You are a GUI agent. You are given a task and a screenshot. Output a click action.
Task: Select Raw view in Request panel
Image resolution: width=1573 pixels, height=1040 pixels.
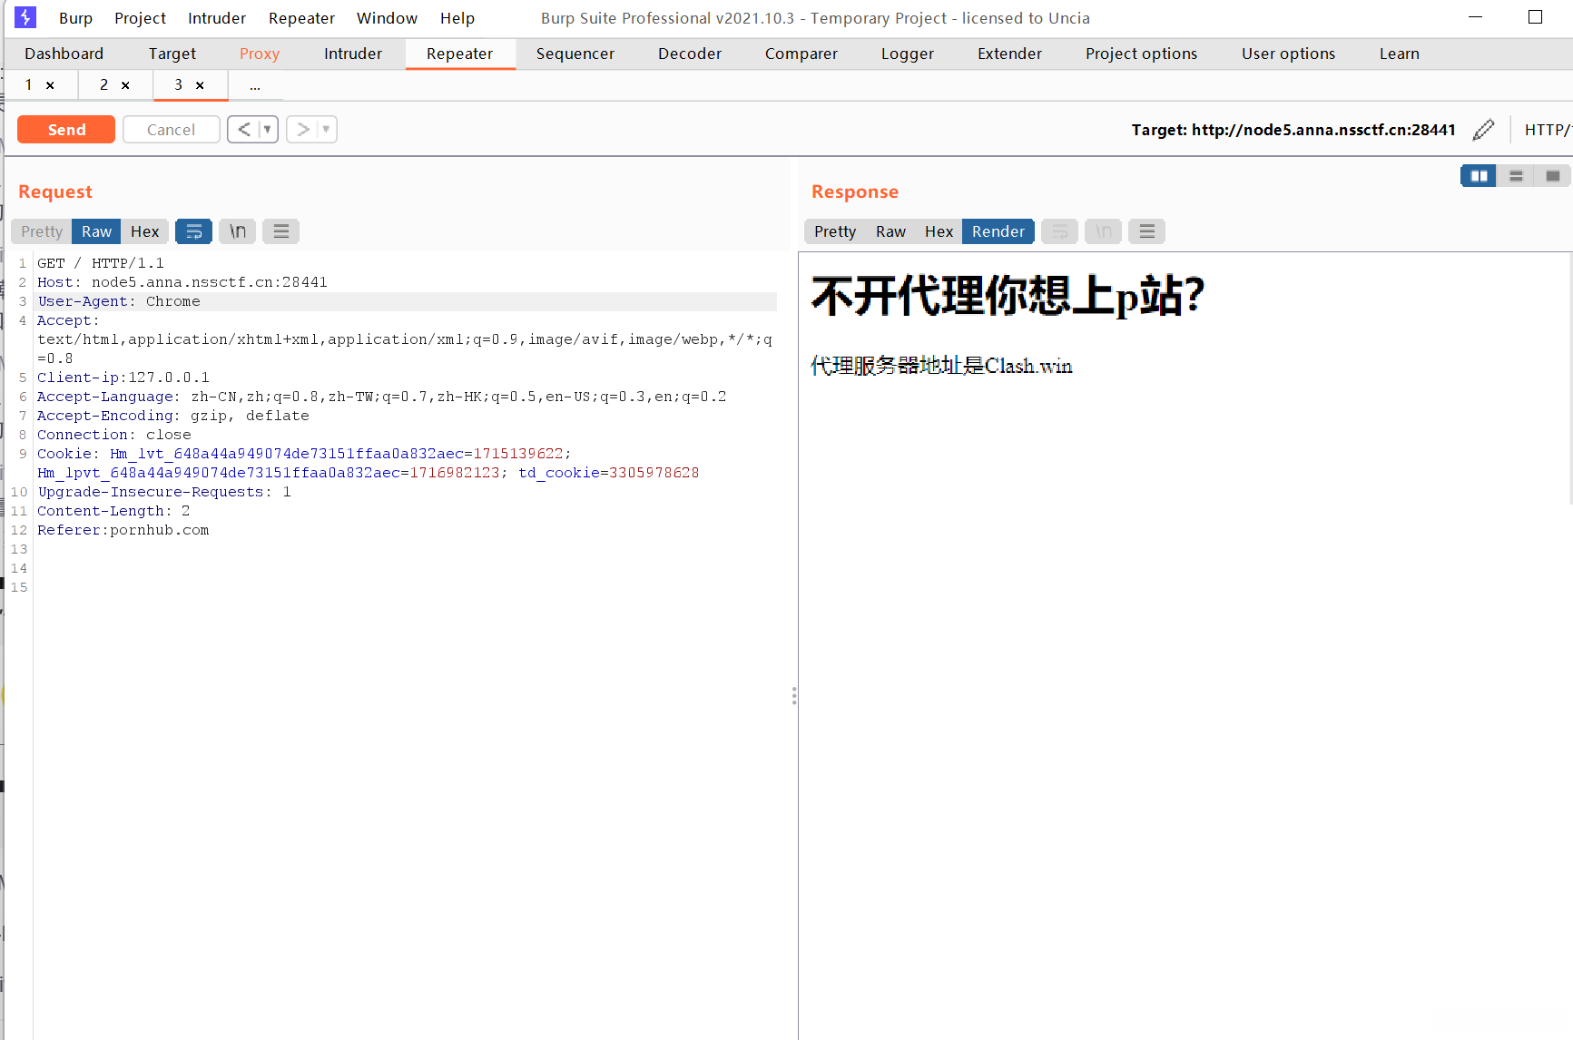(x=96, y=231)
